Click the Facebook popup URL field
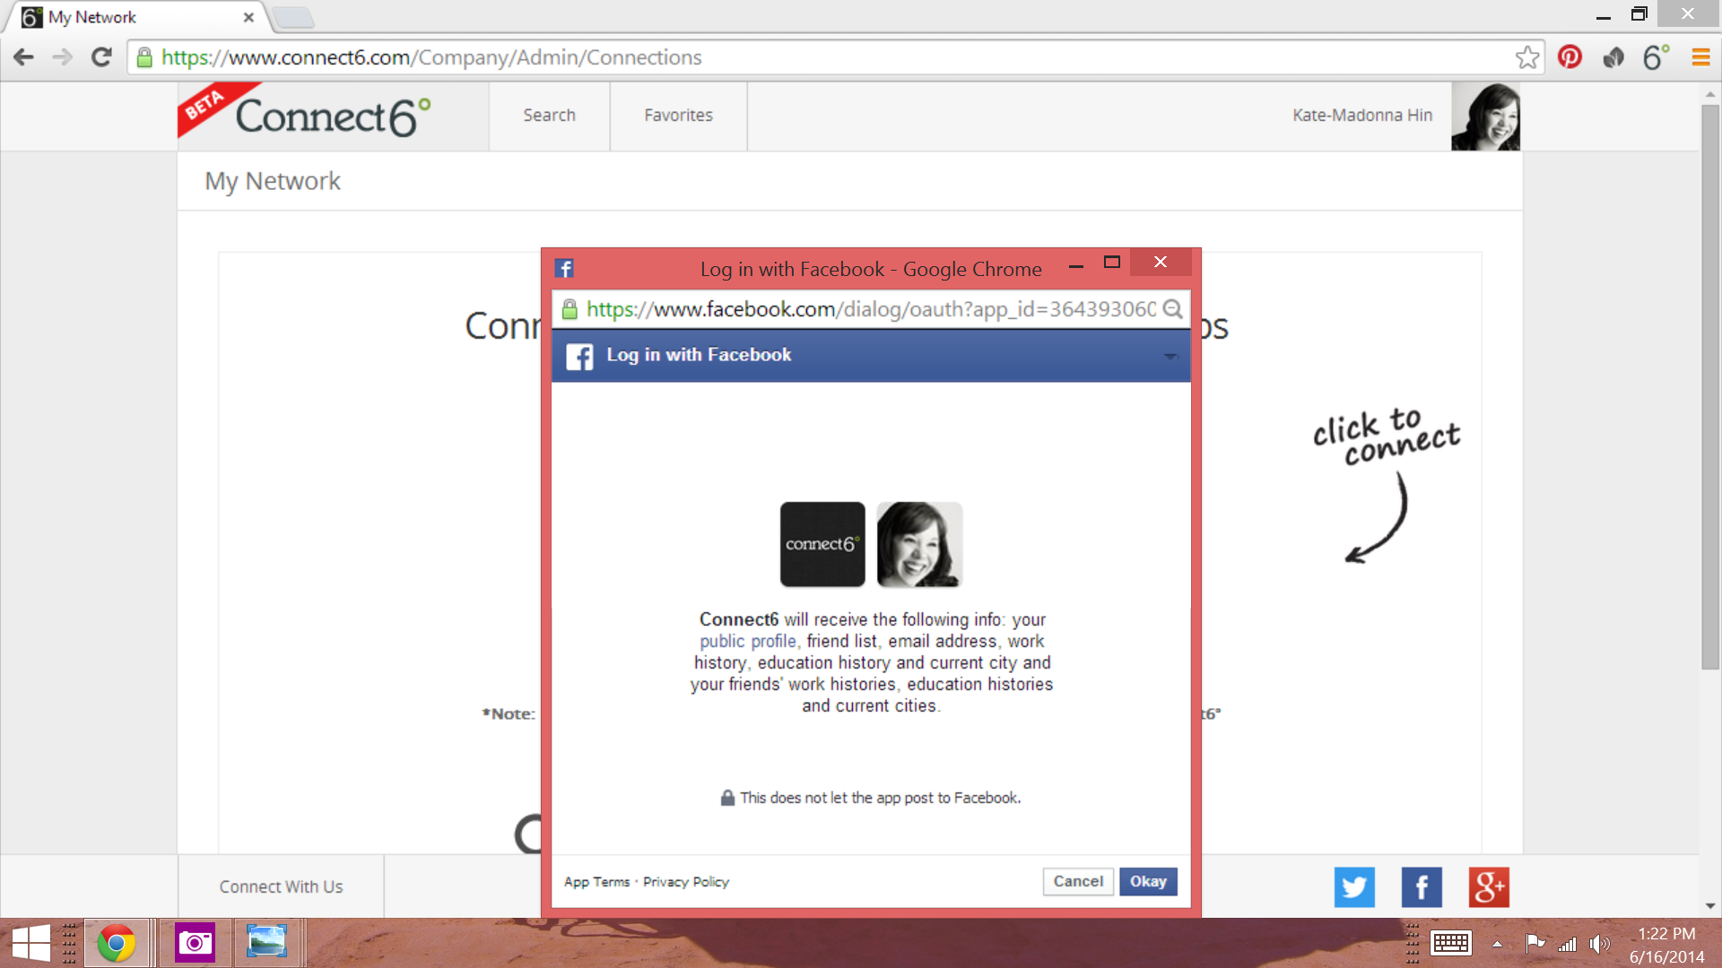This screenshot has width=1722, height=968. coord(870,309)
